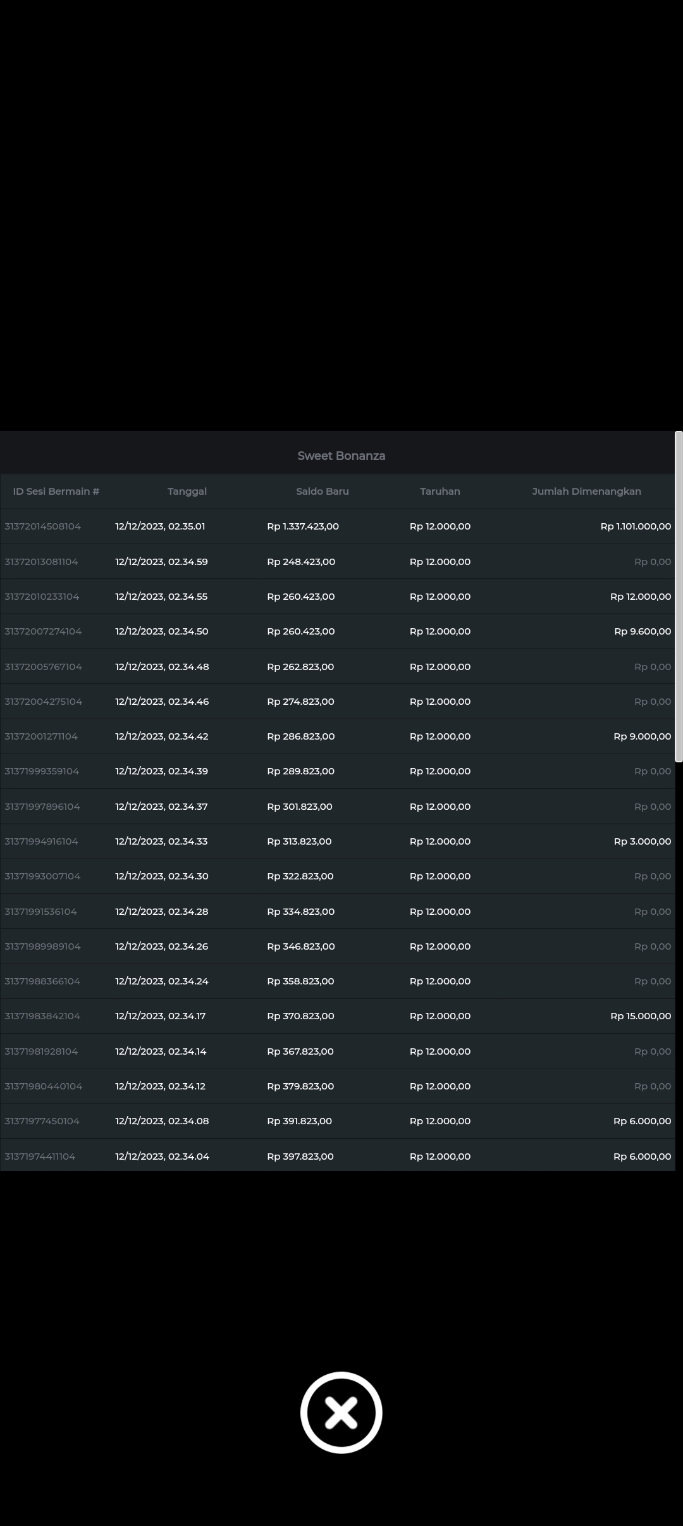The width and height of the screenshot is (683, 1526).
Task: Click the Rp 1.101.000,00 win amount
Action: coord(636,526)
